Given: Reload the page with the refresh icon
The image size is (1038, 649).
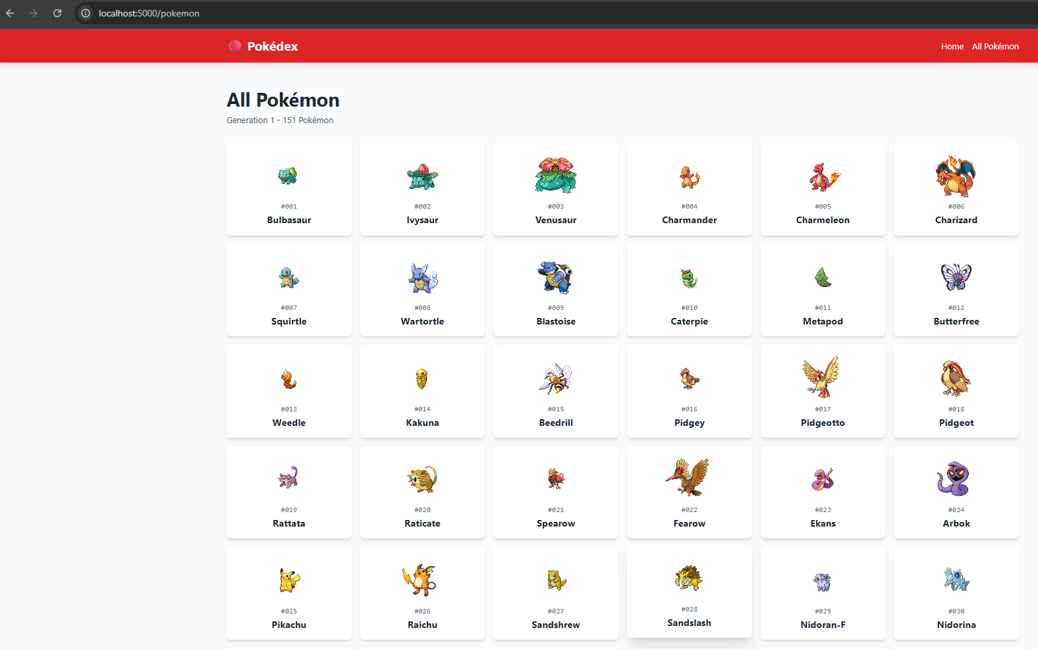Looking at the screenshot, I should 57,13.
